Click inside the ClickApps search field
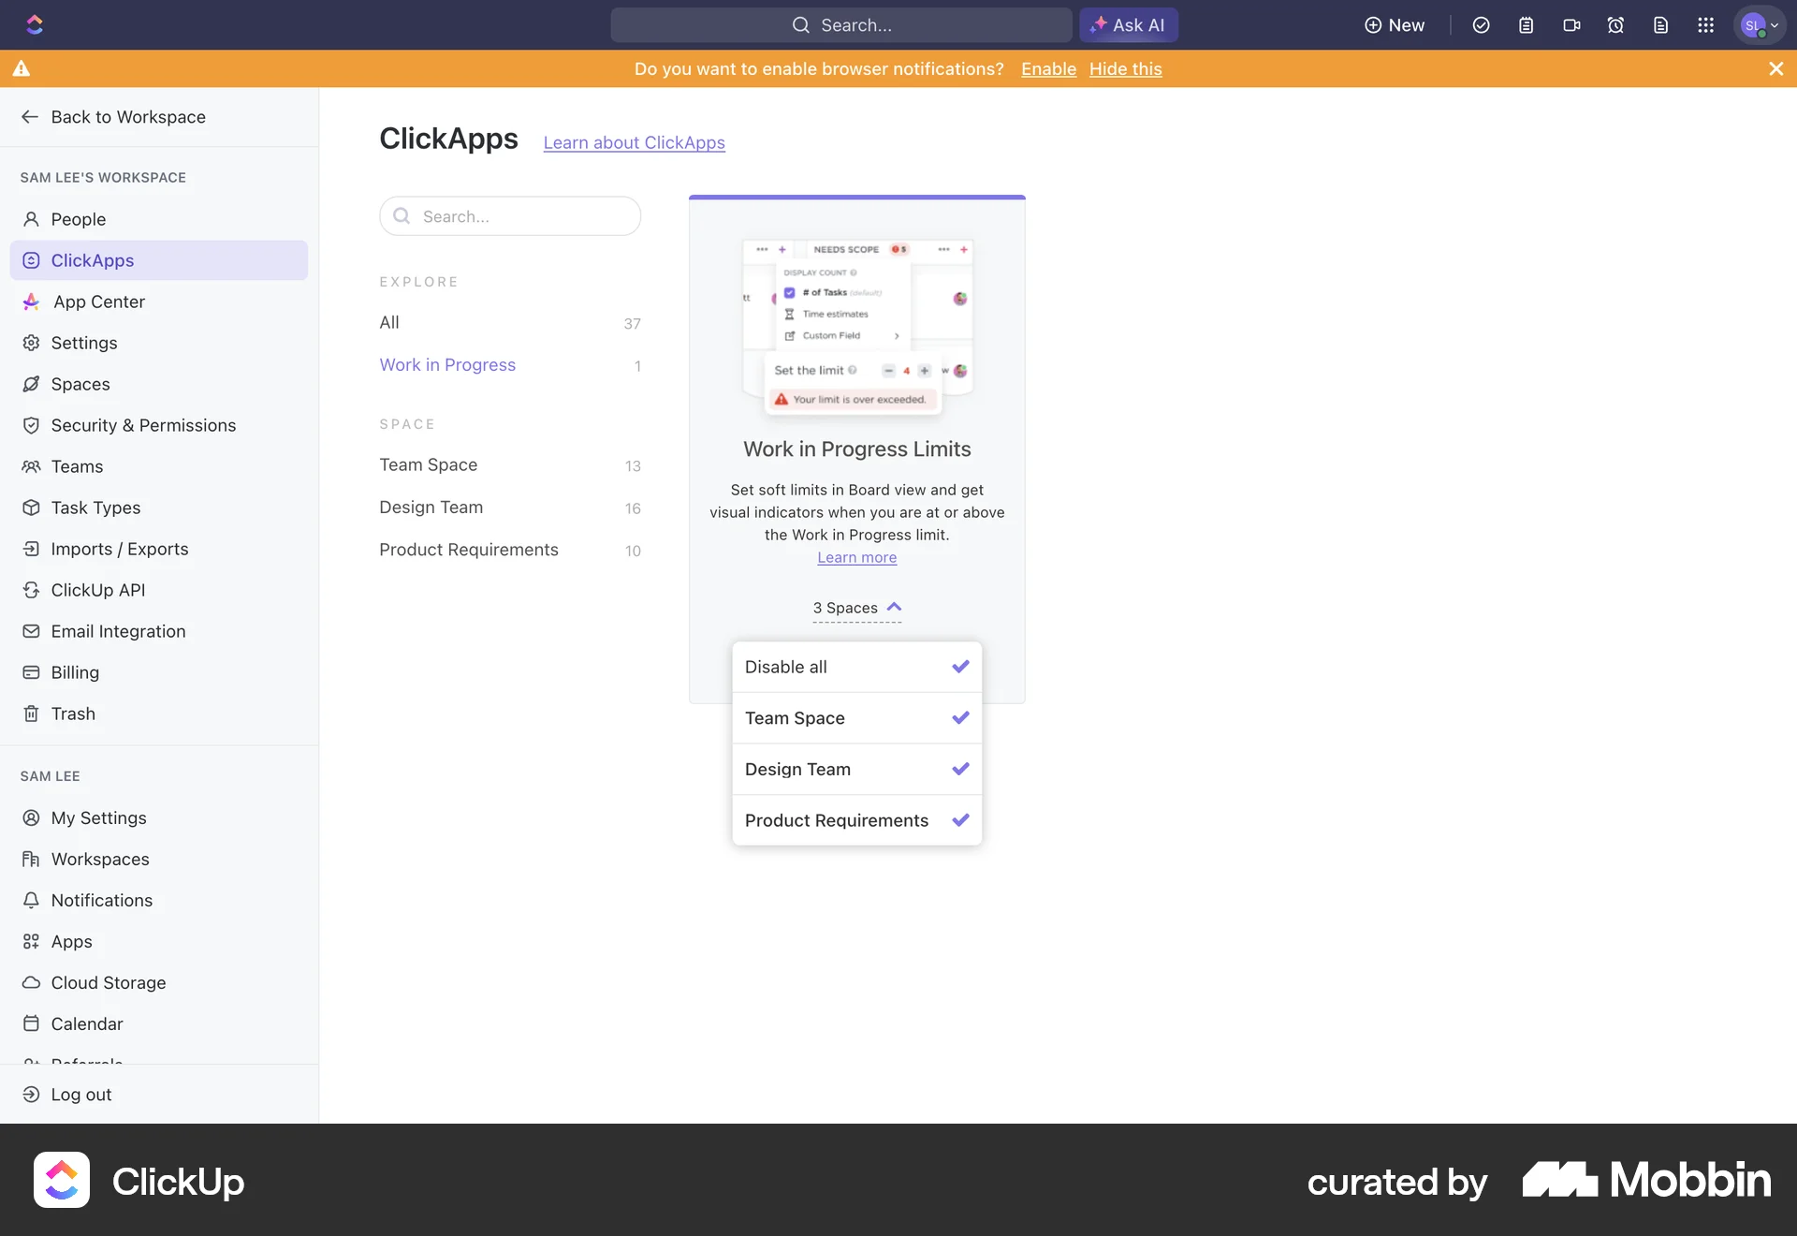The image size is (1797, 1236). 510,215
